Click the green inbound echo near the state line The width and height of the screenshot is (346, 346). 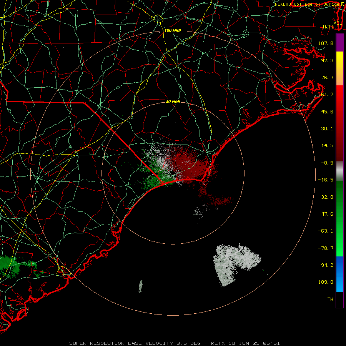152,176
